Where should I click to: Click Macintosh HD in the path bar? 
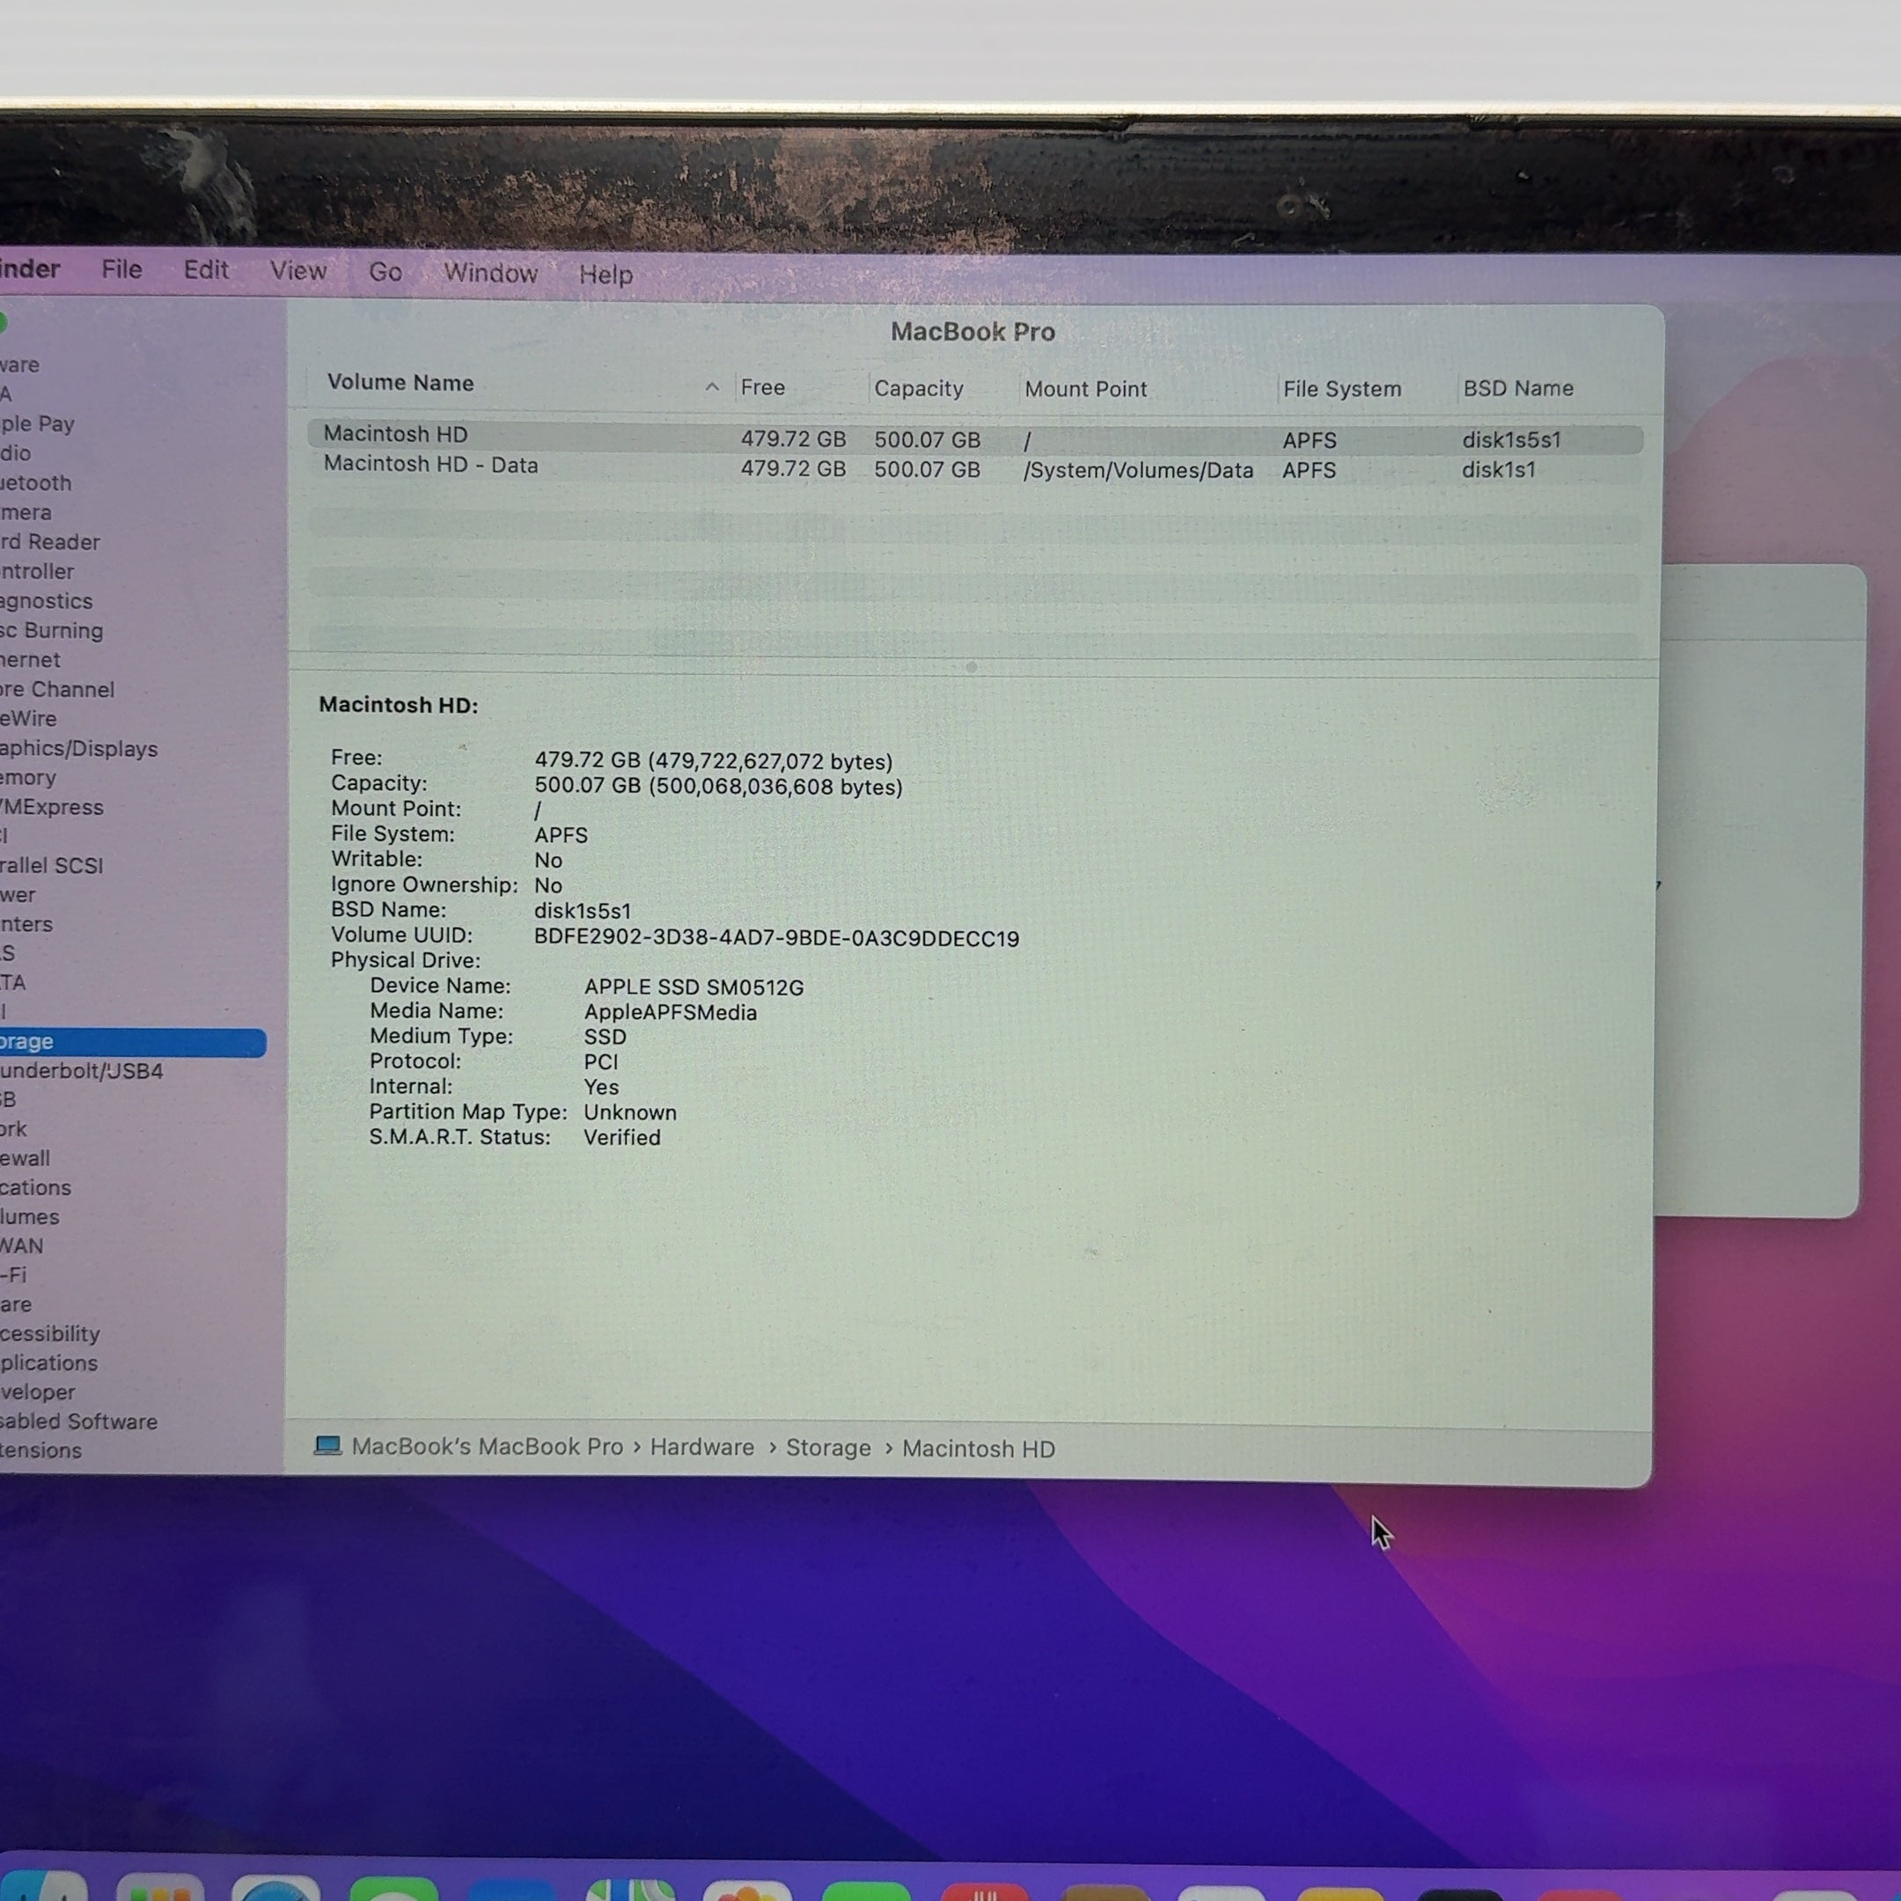(x=978, y=1450)
